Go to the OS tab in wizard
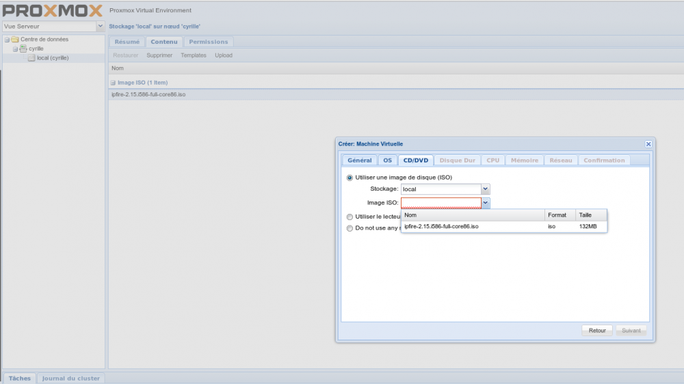 point(387,161)
